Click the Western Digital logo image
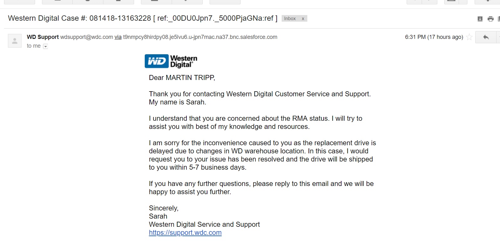The height and width of the screenshot is (244, 500). point(171,61)
